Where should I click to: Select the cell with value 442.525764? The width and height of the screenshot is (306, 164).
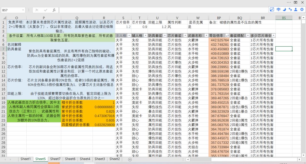tap(219, 40)
